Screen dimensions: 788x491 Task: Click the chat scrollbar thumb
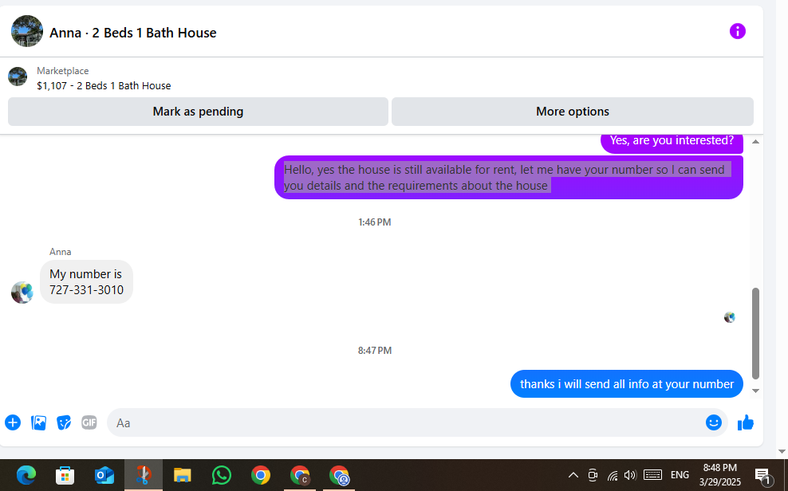coord(755,333)
